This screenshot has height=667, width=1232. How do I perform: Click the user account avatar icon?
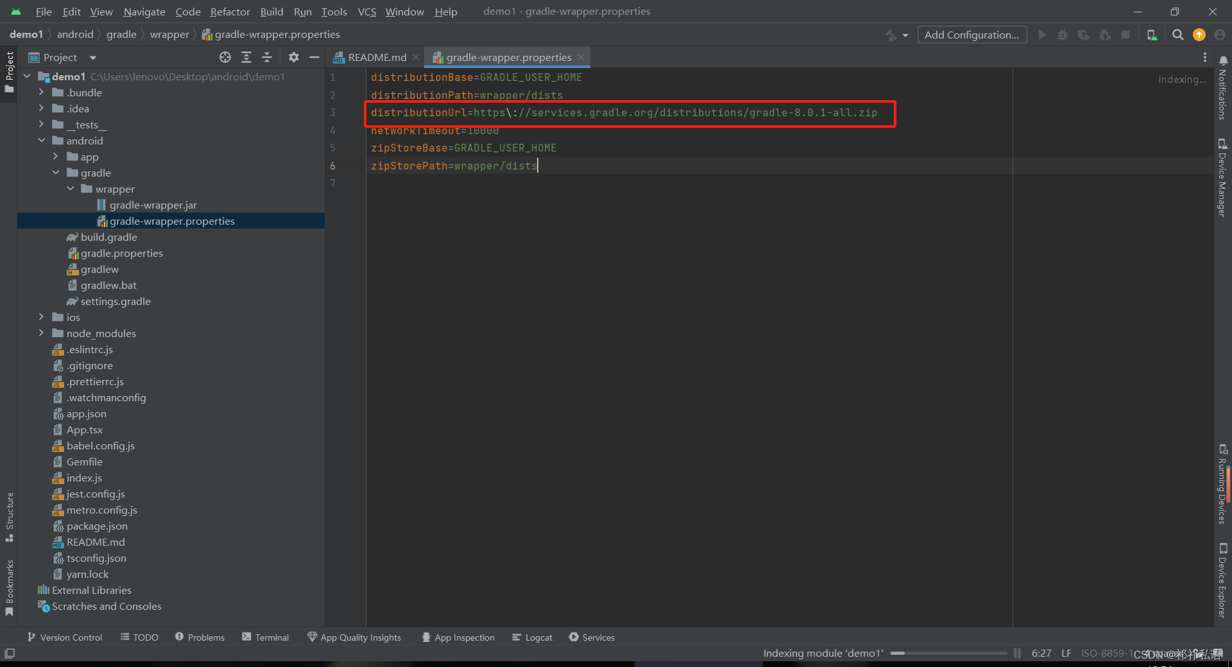click(1220, 35)
